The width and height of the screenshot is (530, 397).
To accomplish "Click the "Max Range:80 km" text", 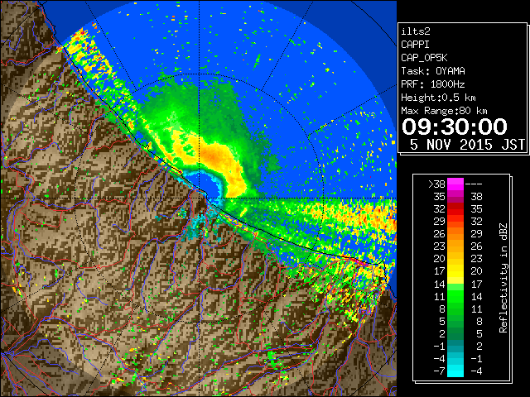I will coord(444,111).
